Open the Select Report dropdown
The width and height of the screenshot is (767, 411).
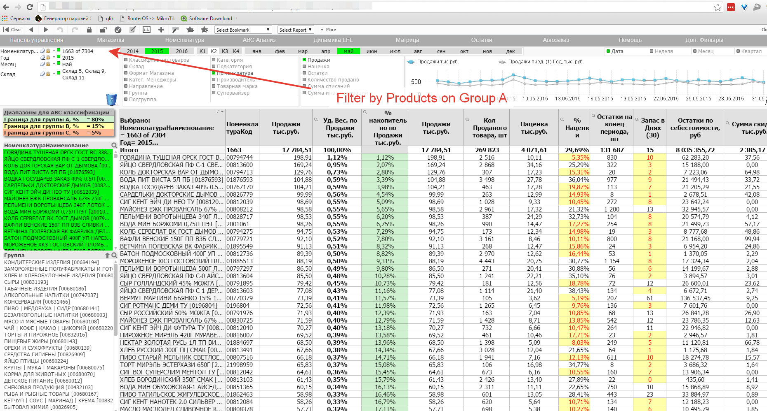(x=296, y=30)
